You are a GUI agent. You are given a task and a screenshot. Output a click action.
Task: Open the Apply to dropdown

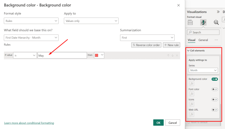91,21
